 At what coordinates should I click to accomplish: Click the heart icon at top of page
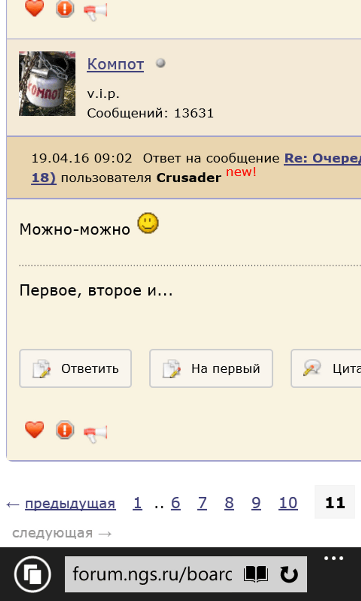tap(34, 8)
